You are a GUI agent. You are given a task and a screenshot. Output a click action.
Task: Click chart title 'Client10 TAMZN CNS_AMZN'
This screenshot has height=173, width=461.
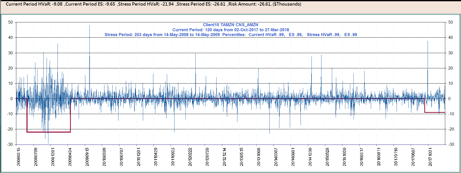tap(231, 25)
